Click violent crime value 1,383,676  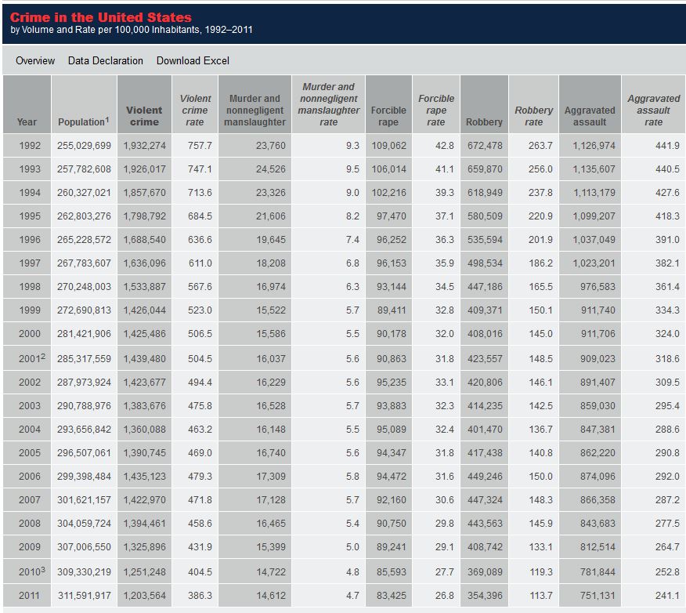coord(144,406)
